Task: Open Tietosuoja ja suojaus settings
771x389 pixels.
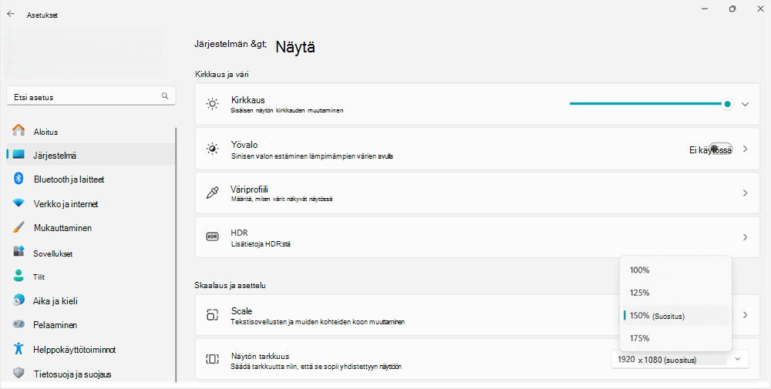Action: pos(90,374)
